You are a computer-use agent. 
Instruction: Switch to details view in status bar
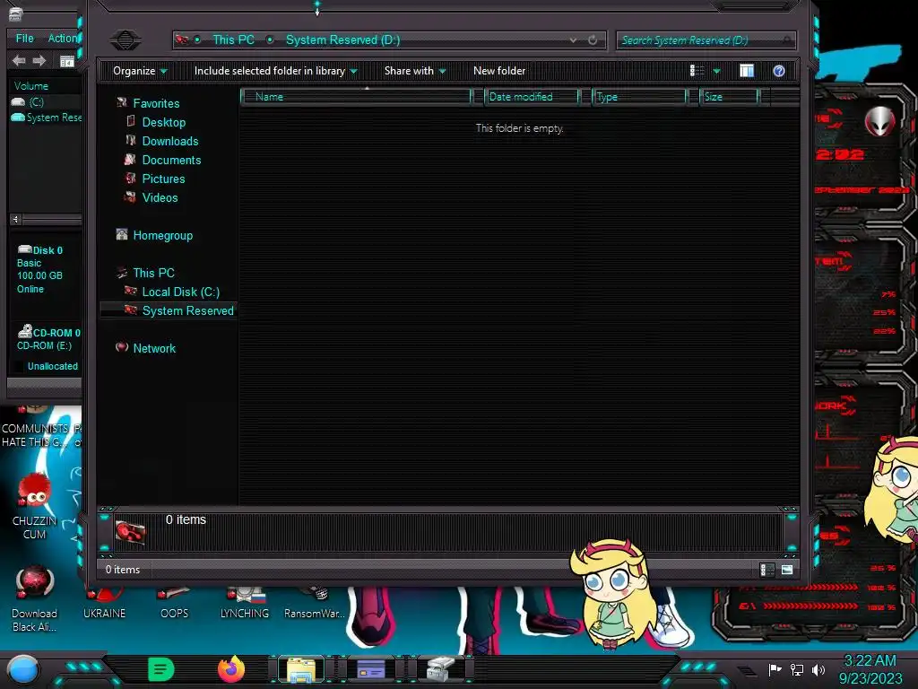[767, 570]
